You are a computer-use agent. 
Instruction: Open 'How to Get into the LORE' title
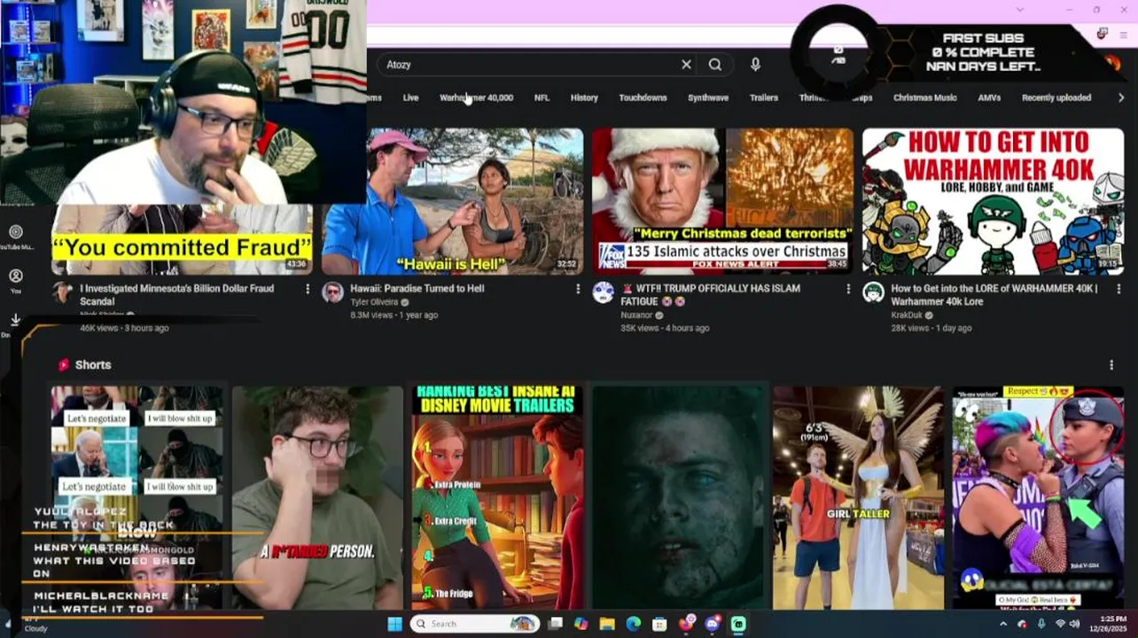pos(994,295)
